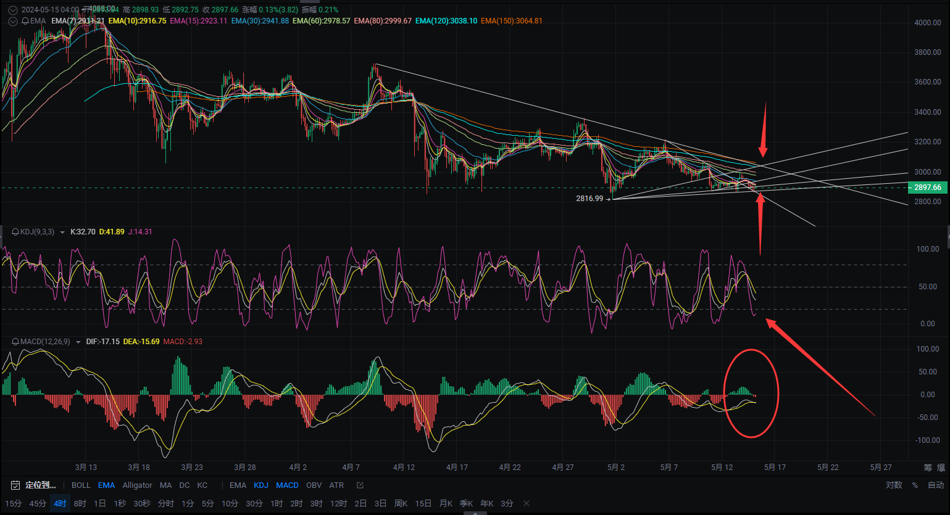The width and height of the screenshot is (950, 515).
Task: Click the 2816.99 low price label
Action: [x=590, y=199]
